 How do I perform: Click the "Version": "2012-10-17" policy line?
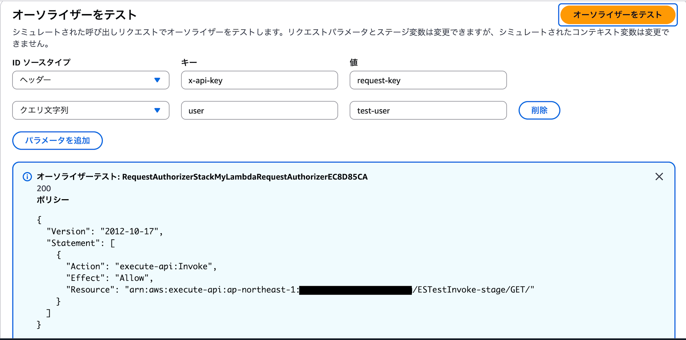pyautogui.click(x=105, y=231)
